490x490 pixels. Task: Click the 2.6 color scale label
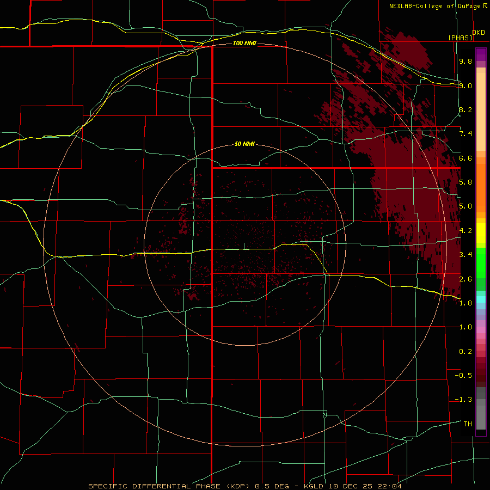[x=465, y=279]
